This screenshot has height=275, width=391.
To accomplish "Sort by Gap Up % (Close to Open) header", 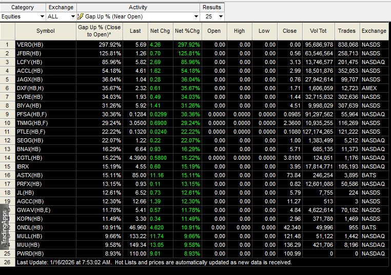I will click(100, 31).
